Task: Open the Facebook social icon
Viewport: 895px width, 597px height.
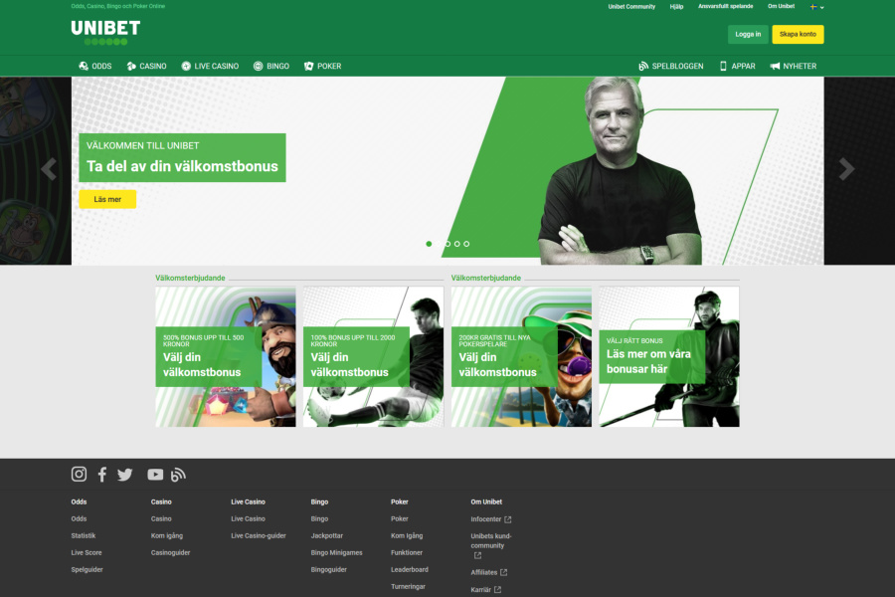Action: (102, 475)
